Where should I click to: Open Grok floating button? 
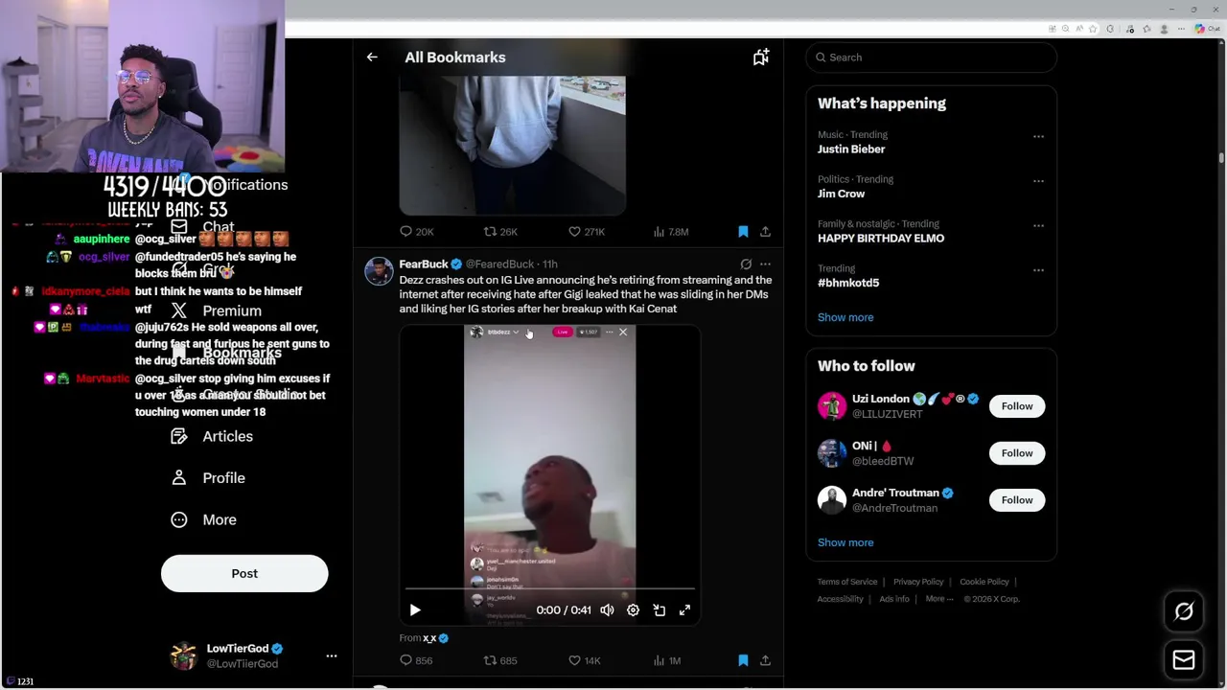click(1184, 611)
